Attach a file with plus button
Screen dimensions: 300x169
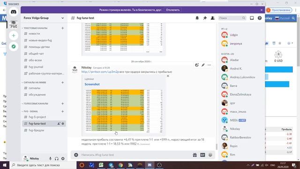tap(76, 155)
